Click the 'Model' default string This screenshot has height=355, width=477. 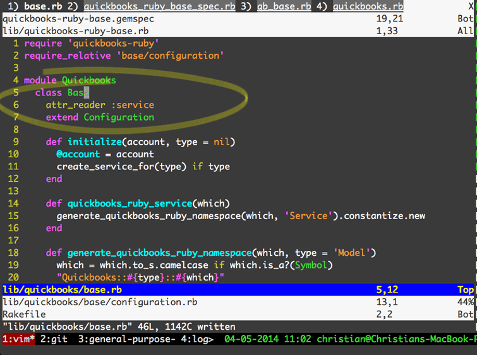[352, 253]
